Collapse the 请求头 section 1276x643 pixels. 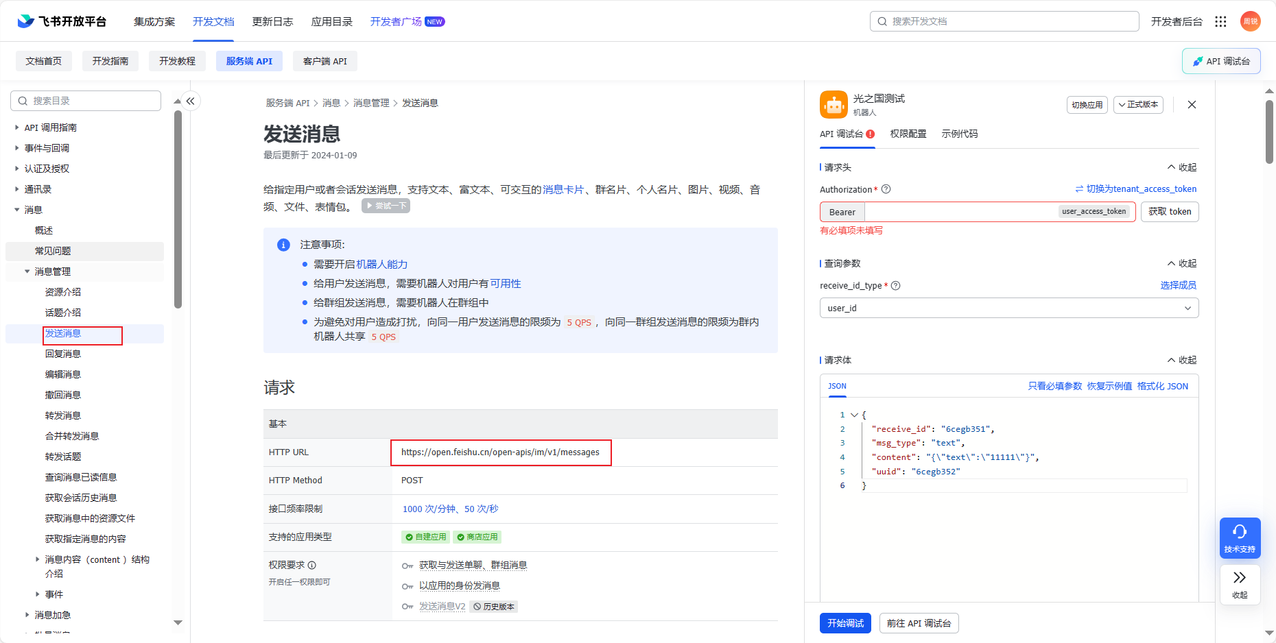tap(1182, 167)
